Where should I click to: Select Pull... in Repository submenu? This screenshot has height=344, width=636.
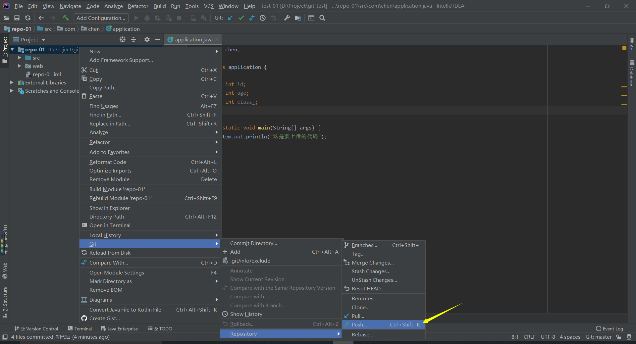(x=383, y=316)
